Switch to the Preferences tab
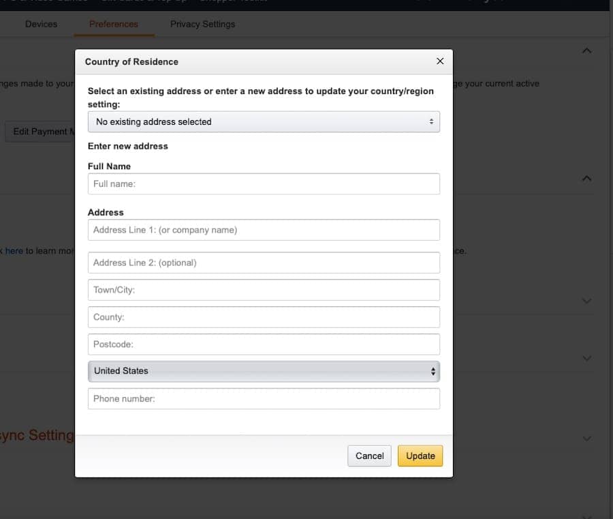Viewport: 613px width, 519px height. click(114, 25)
